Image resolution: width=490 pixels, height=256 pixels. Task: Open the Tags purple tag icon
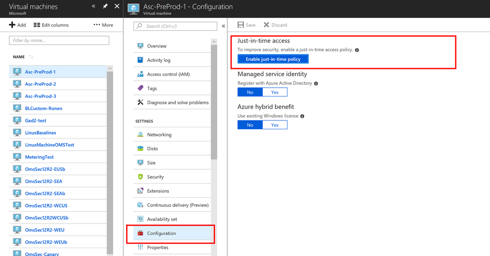click(x=140, y=88)
